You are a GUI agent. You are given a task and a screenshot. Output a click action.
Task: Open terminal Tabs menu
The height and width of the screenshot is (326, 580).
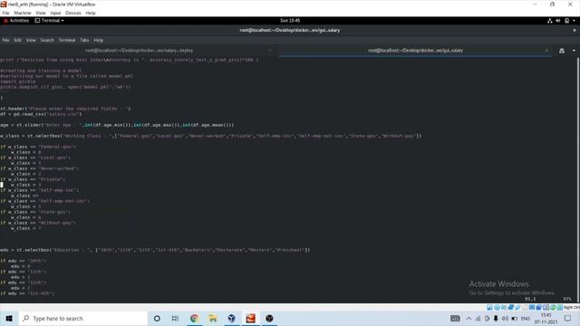pos(84,40)
